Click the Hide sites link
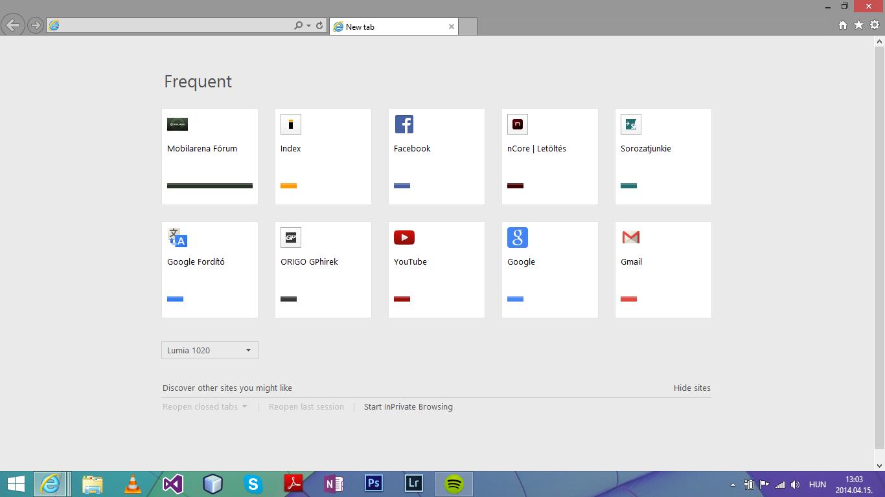885x497 pixels. click(x=692, y=388)
